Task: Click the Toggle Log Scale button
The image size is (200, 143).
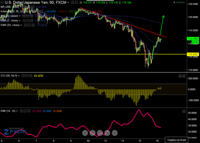Action: tap(176, 140)
